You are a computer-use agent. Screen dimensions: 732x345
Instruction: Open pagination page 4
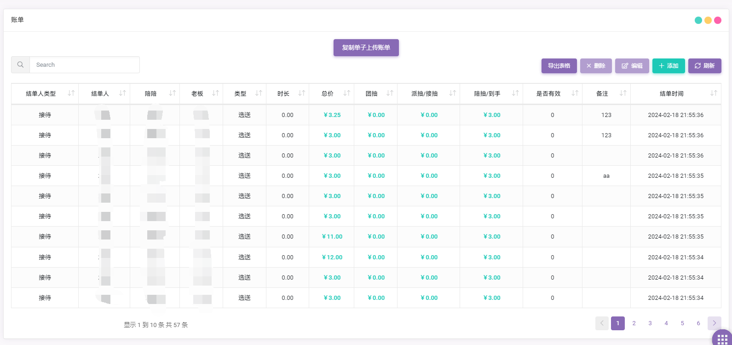pyautogui.click(x=666, y=323)
